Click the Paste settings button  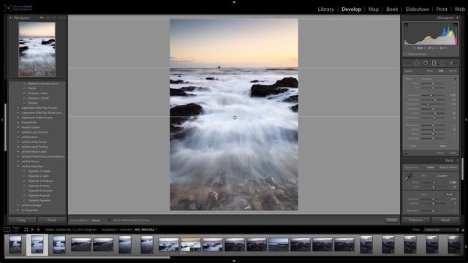pos(52,220)
